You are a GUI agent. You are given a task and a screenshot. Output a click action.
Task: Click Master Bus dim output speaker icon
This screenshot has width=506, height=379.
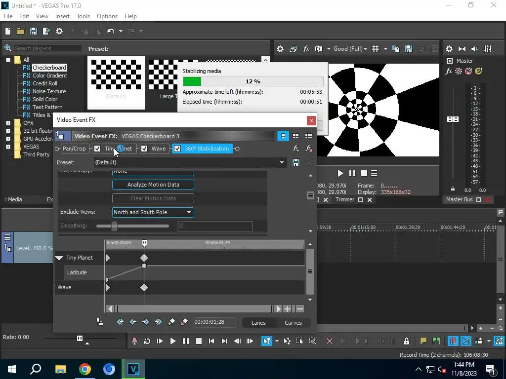pos(475,49)
